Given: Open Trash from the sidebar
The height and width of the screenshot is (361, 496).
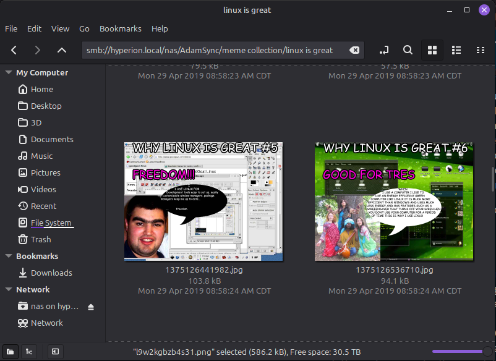Looking at the screenshot, I should 41,239.
